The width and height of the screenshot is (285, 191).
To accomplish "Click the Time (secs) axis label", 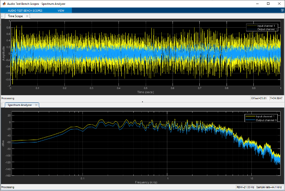I will click(x=146, y=92).
